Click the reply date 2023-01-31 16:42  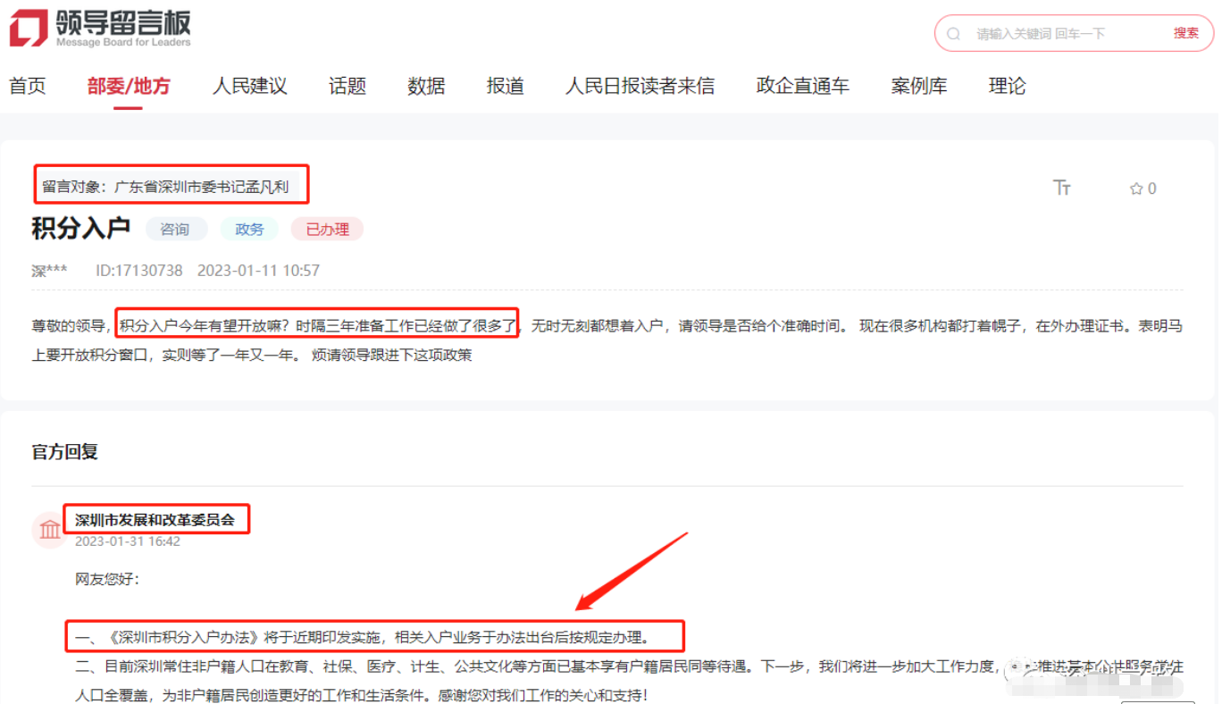click(128, 541)
